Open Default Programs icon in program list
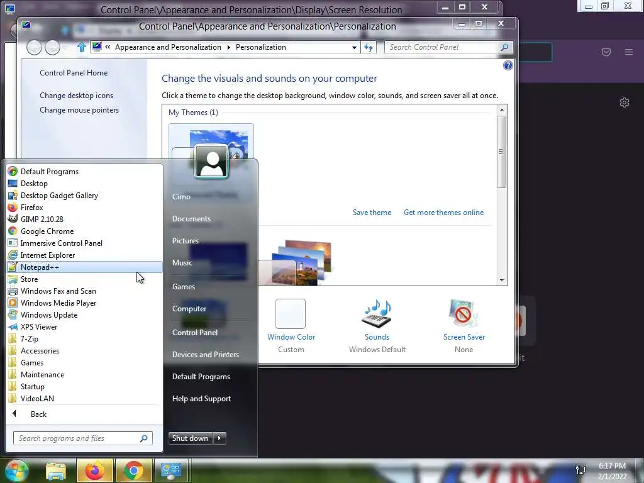 pyautogui.click(x=13, y=171)
